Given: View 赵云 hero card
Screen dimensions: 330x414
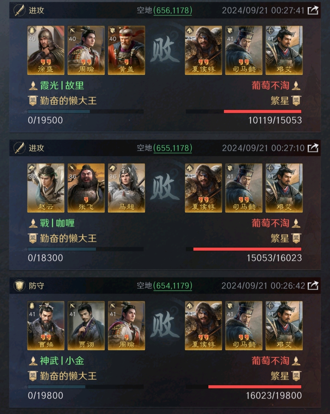Looking at the screenshot, I should click(46, 188).
